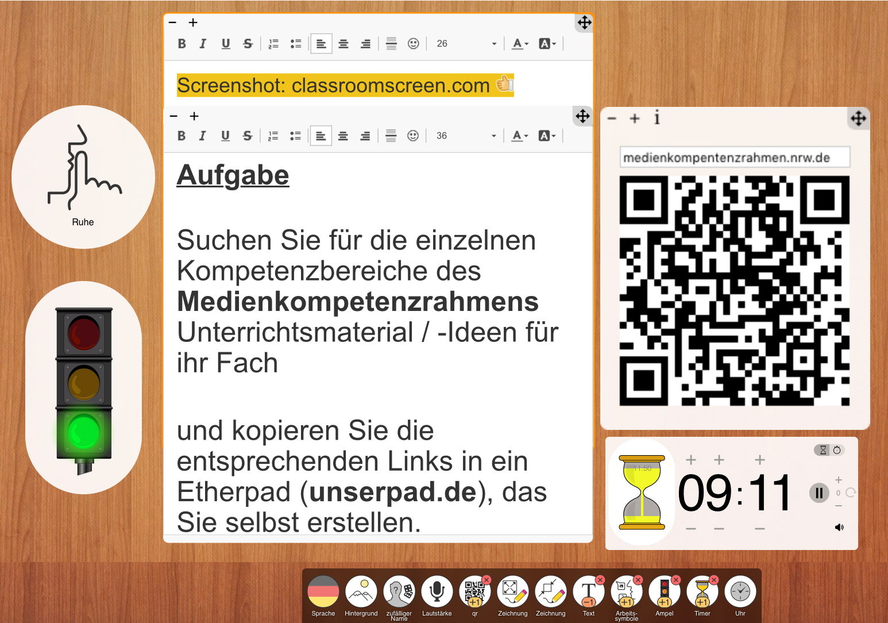Open the small Zeichnung tool with shrink arrows

[551, 591]
